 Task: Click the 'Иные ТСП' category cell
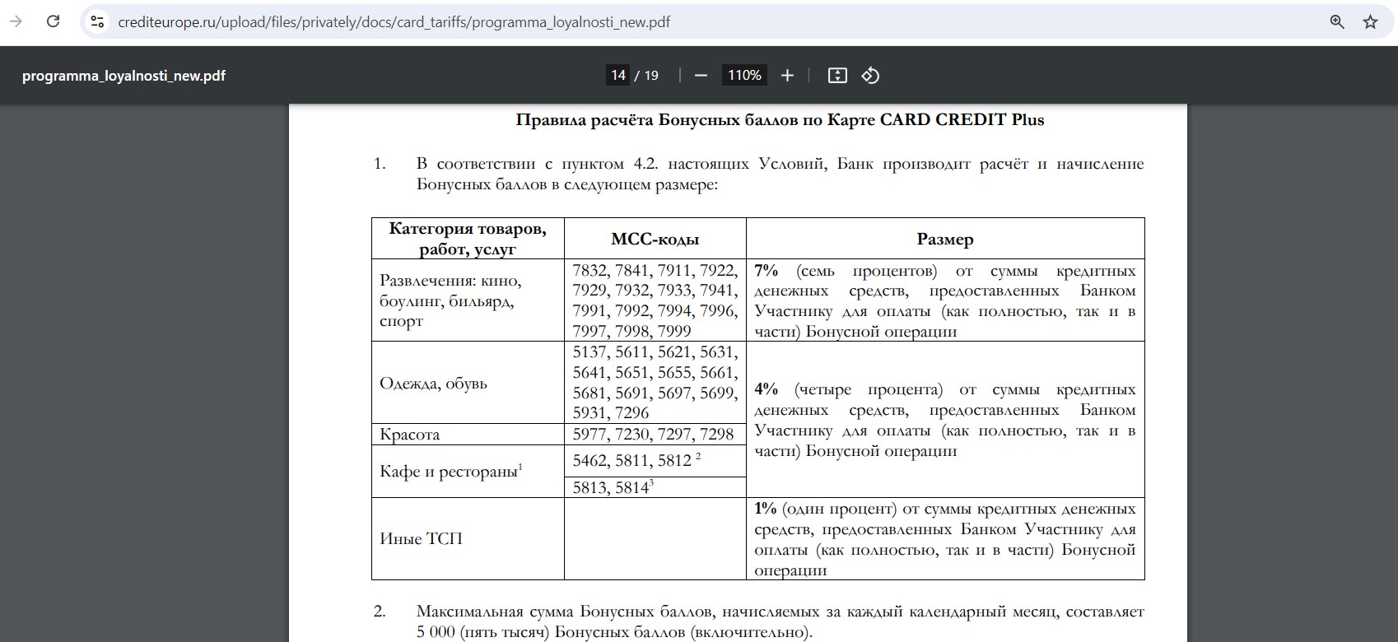click(468, 539)
